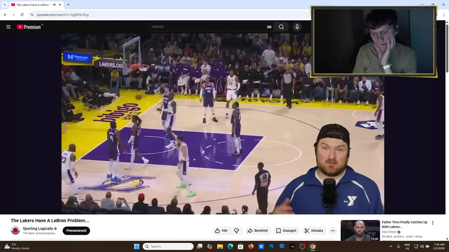Screen dimensions: 449x252
Task: Click the Windows taskbar Search box
Action: click(168, 246)
